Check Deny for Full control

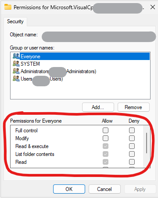click(x=132, y=130)
